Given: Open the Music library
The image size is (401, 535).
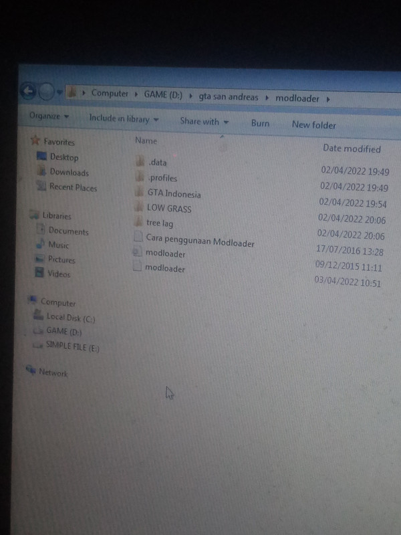Looking at the screenshot, I should (x=58, y=245).
